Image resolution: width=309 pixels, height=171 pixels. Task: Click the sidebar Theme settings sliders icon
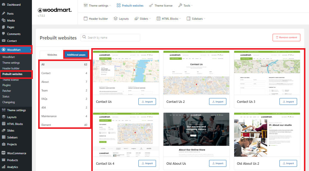coord(4,110)
